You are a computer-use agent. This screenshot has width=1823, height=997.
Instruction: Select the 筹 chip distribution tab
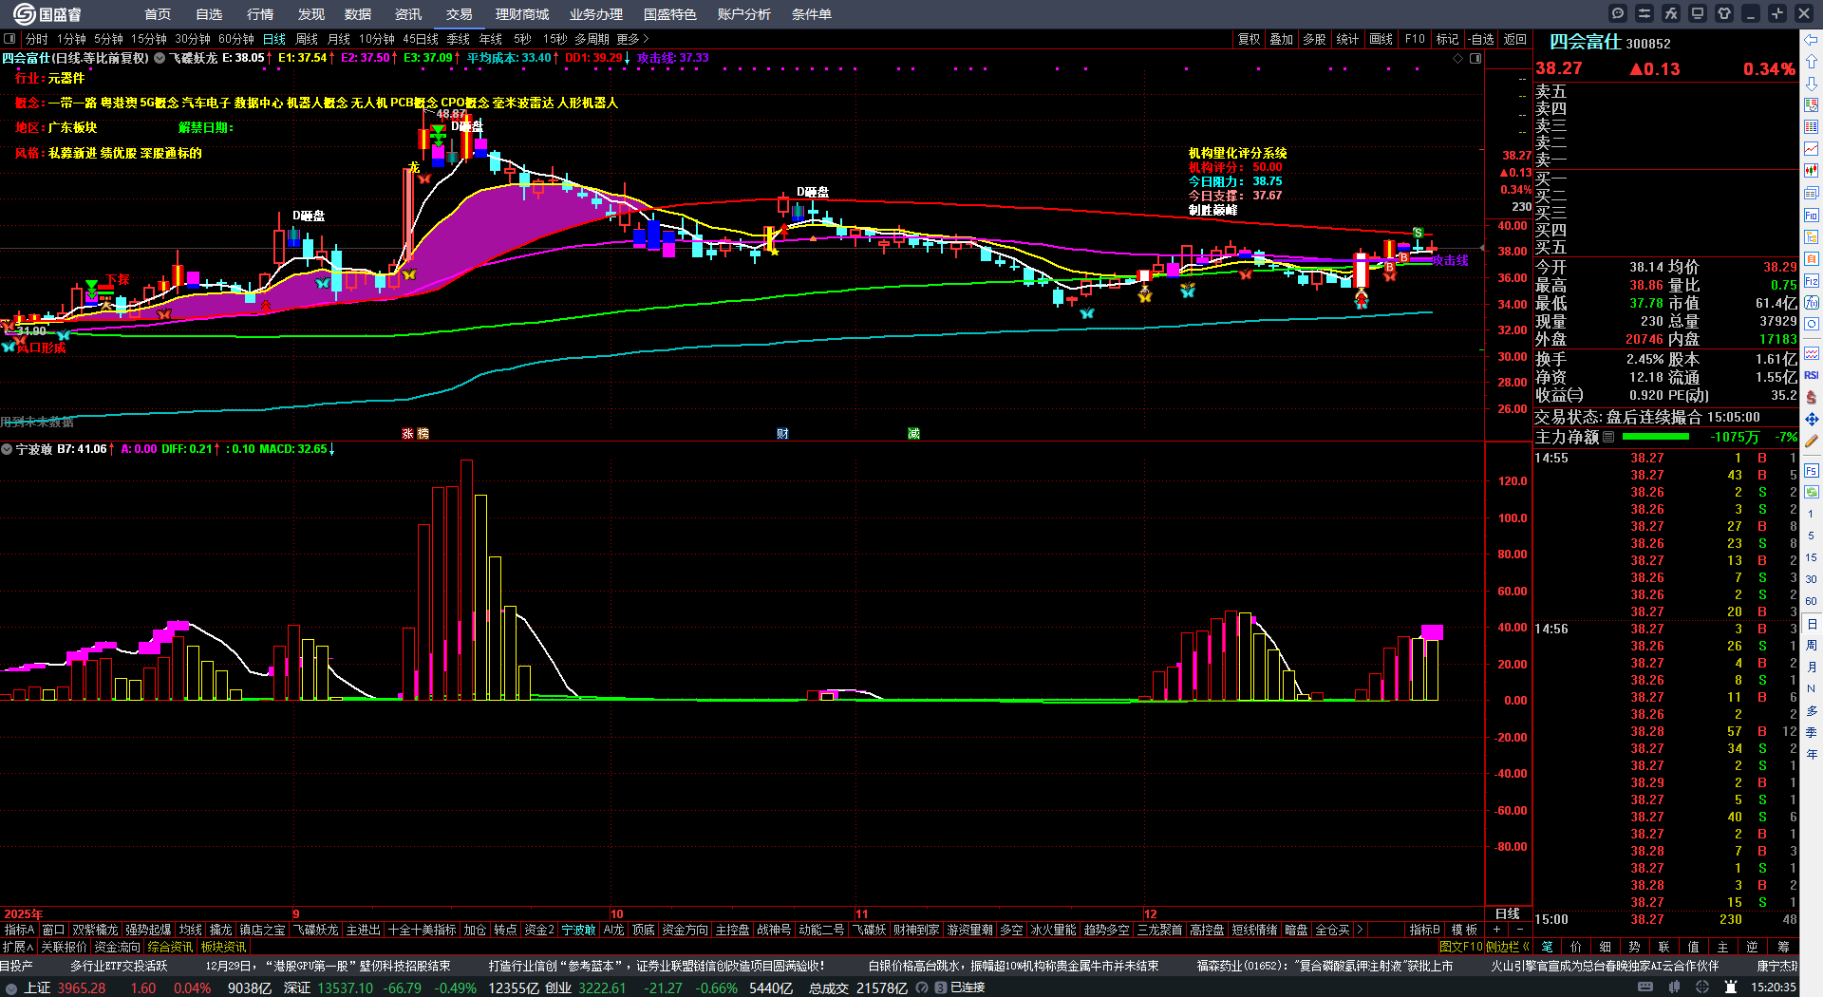(x=1783, y=947)
